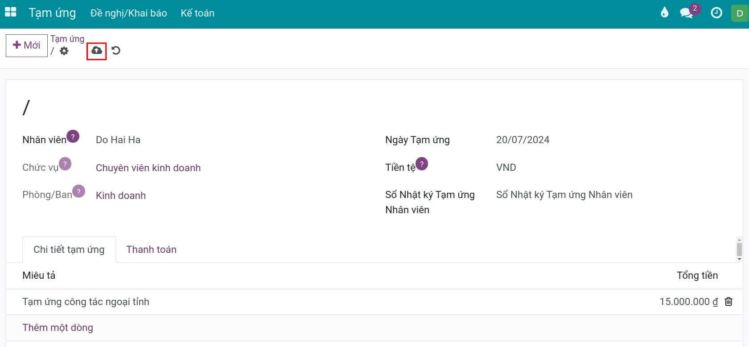The width and height of the screenshot is (749, 347).
Task: Delete the Tạm ứng công tác line
Action: click(x=728, y=302)
